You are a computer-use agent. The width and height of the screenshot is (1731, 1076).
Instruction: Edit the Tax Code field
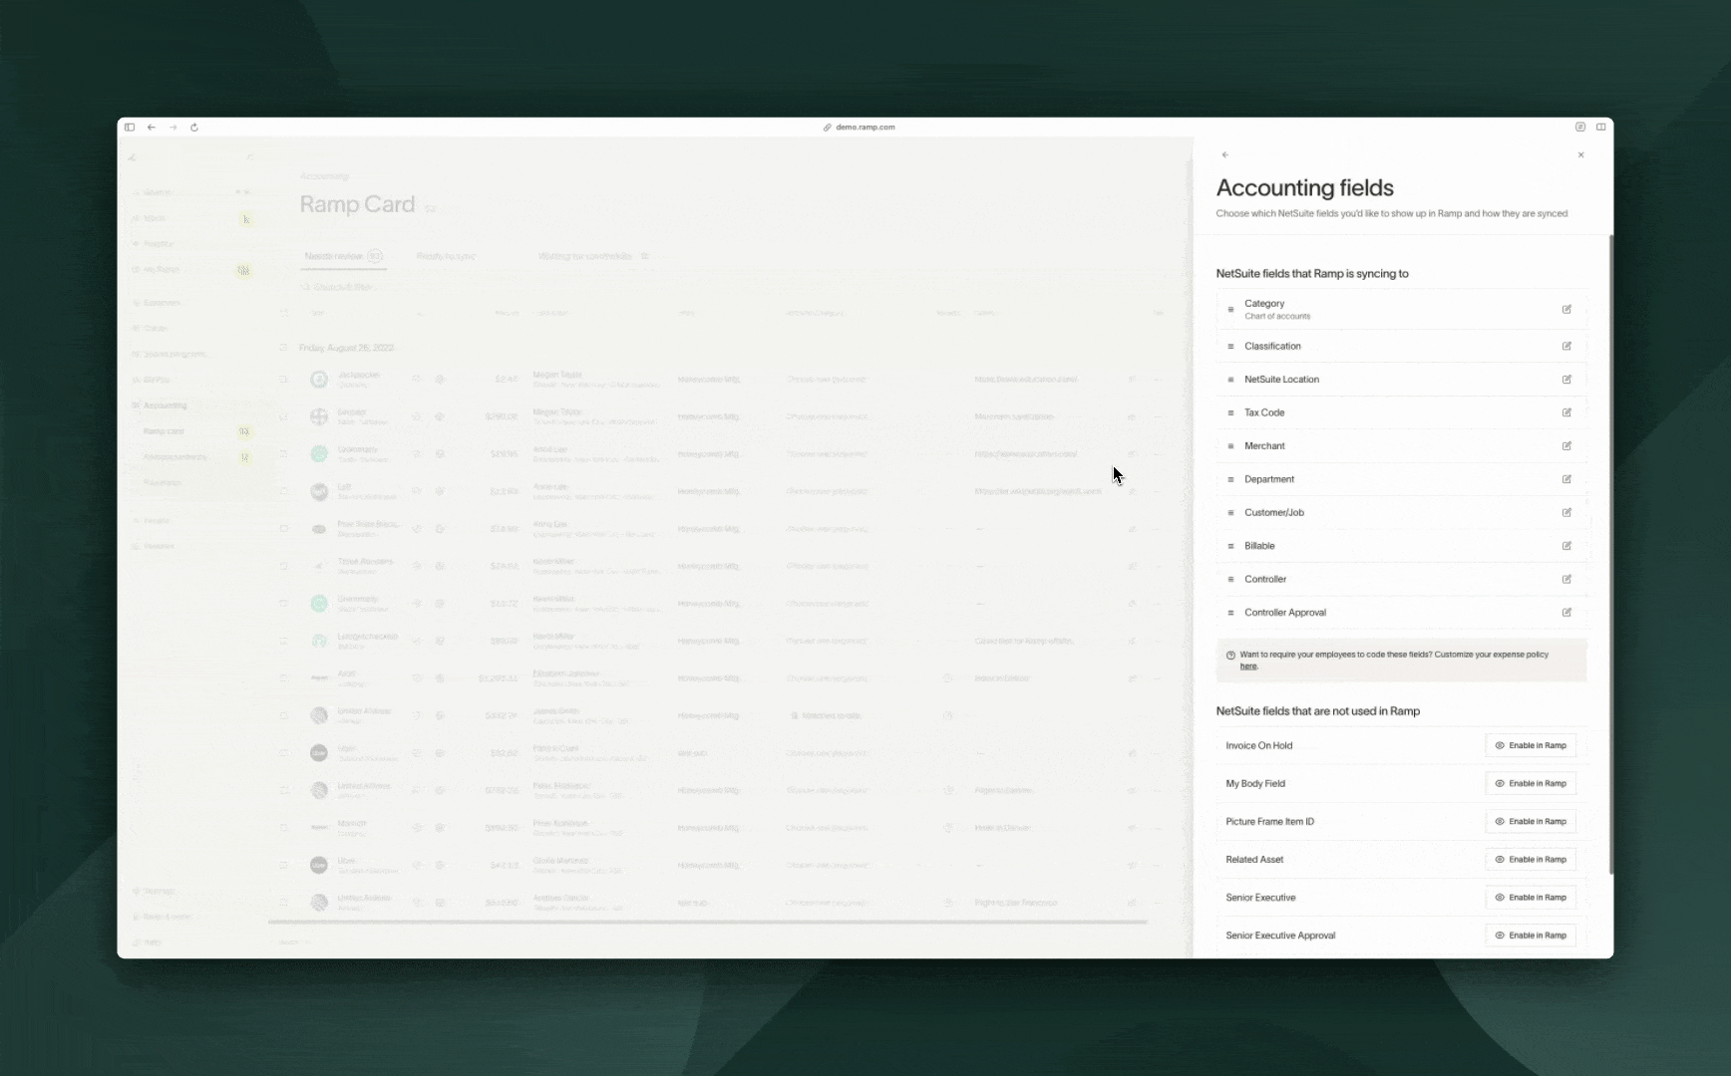pyautogui.click(x=1566, y=412)
